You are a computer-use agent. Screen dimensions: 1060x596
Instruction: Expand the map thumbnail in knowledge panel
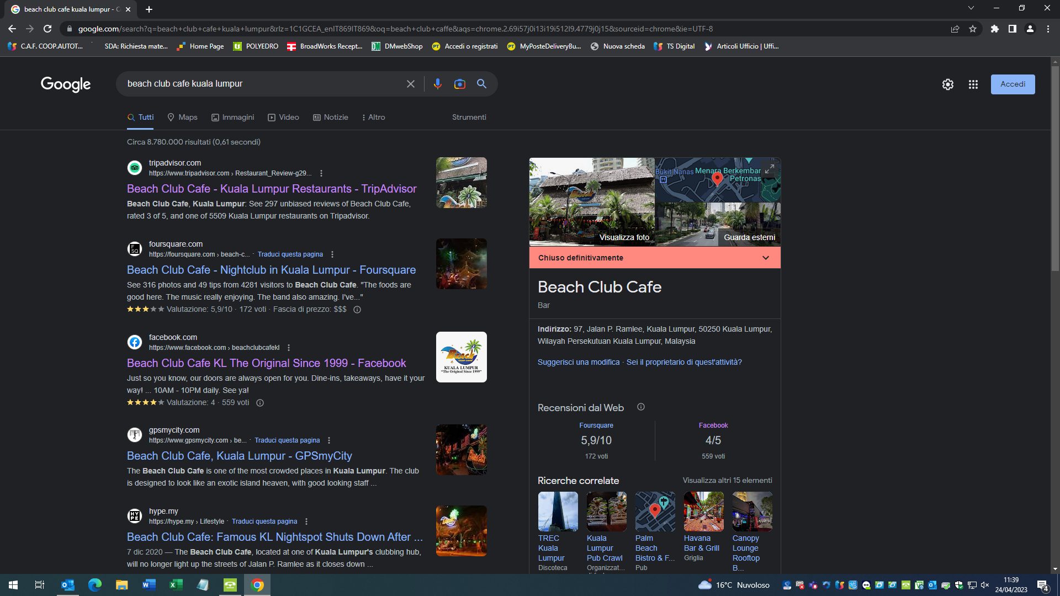[x=770, y=169]
